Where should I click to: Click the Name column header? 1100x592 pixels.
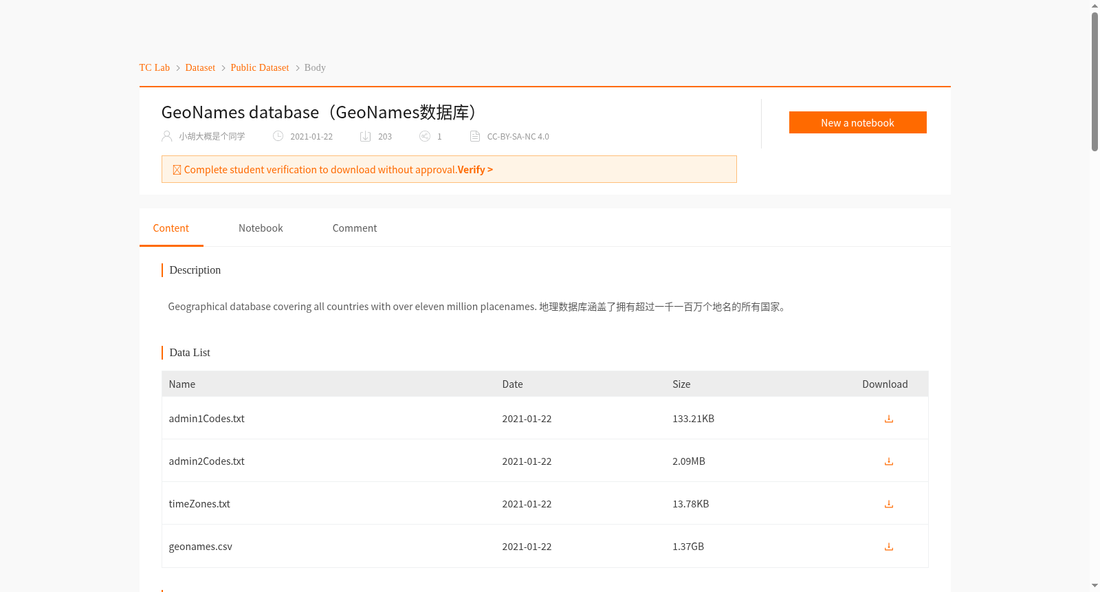[182, 384]
